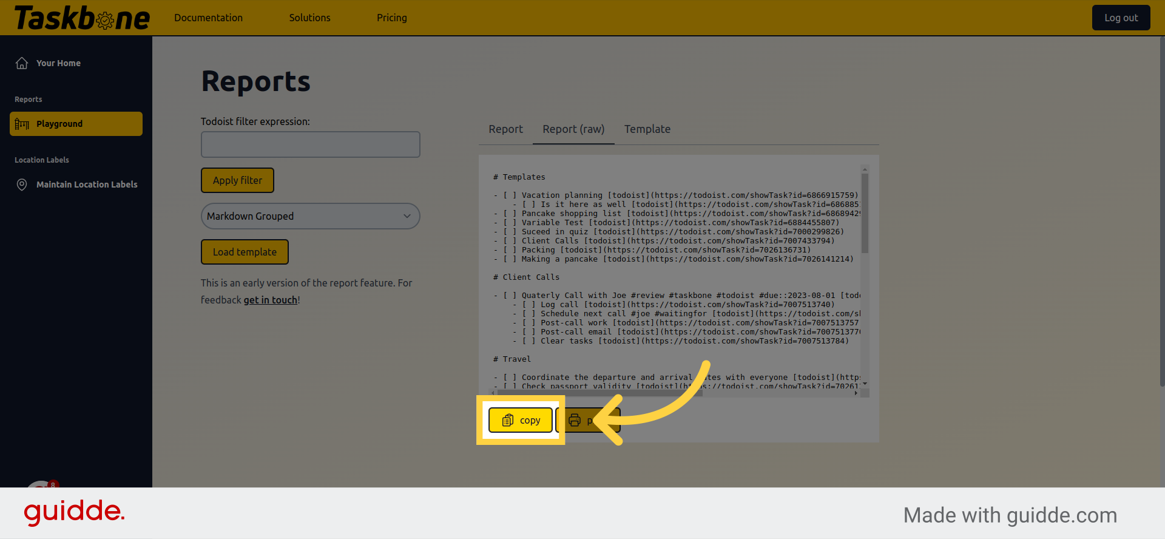Screen dimensions: 1165x539
Task: Click the Playground fence icon
Action: coord(22,124)
